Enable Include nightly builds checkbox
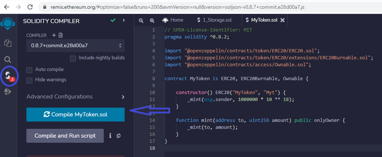The height and width of the screenshot is (157, 382). point(73,58)
